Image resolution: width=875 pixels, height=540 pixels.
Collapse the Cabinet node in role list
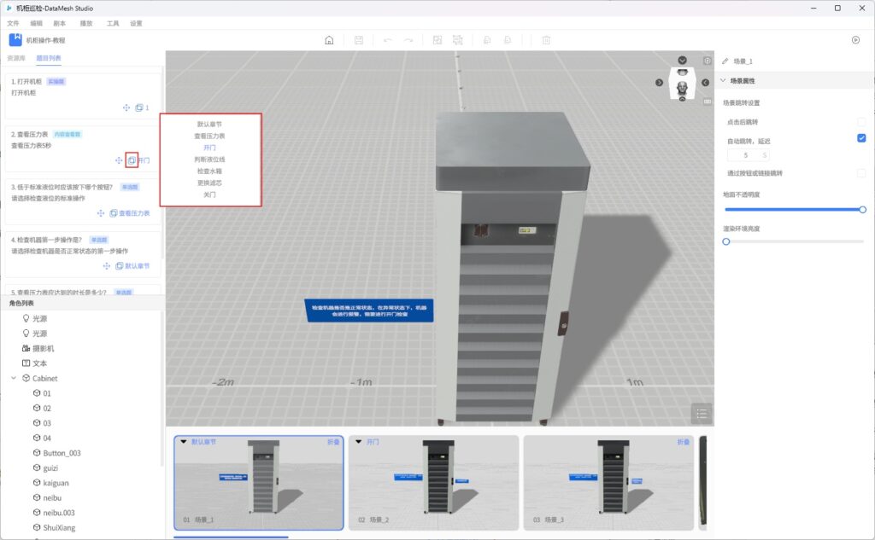click(x=14, y=378)
